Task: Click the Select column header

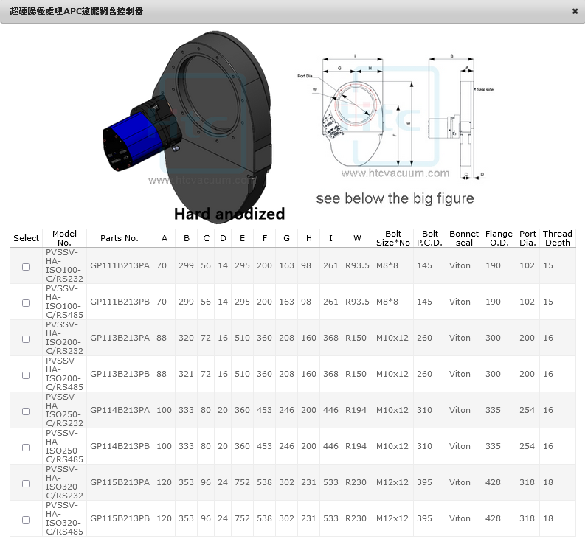Action: (x=26, y=238)
